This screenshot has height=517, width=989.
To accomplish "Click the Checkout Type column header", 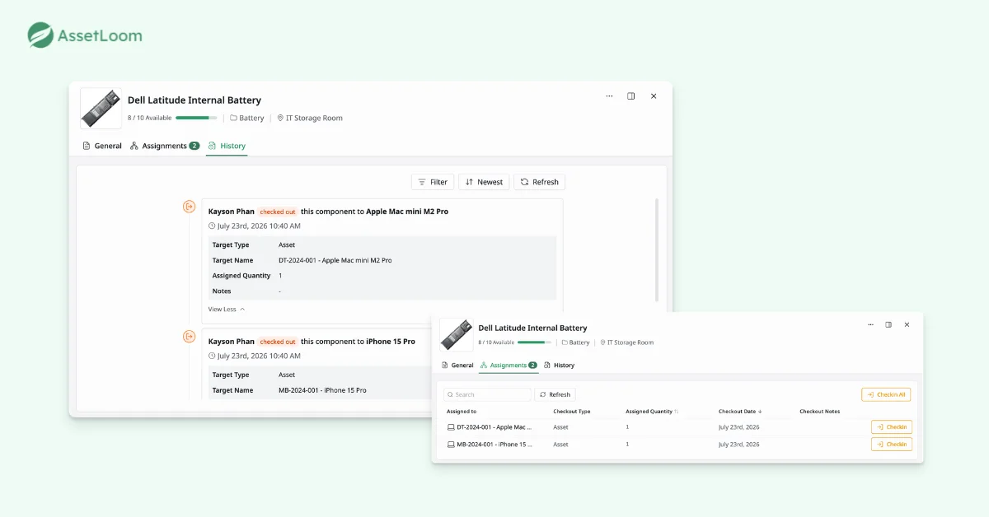I will 572,411.
